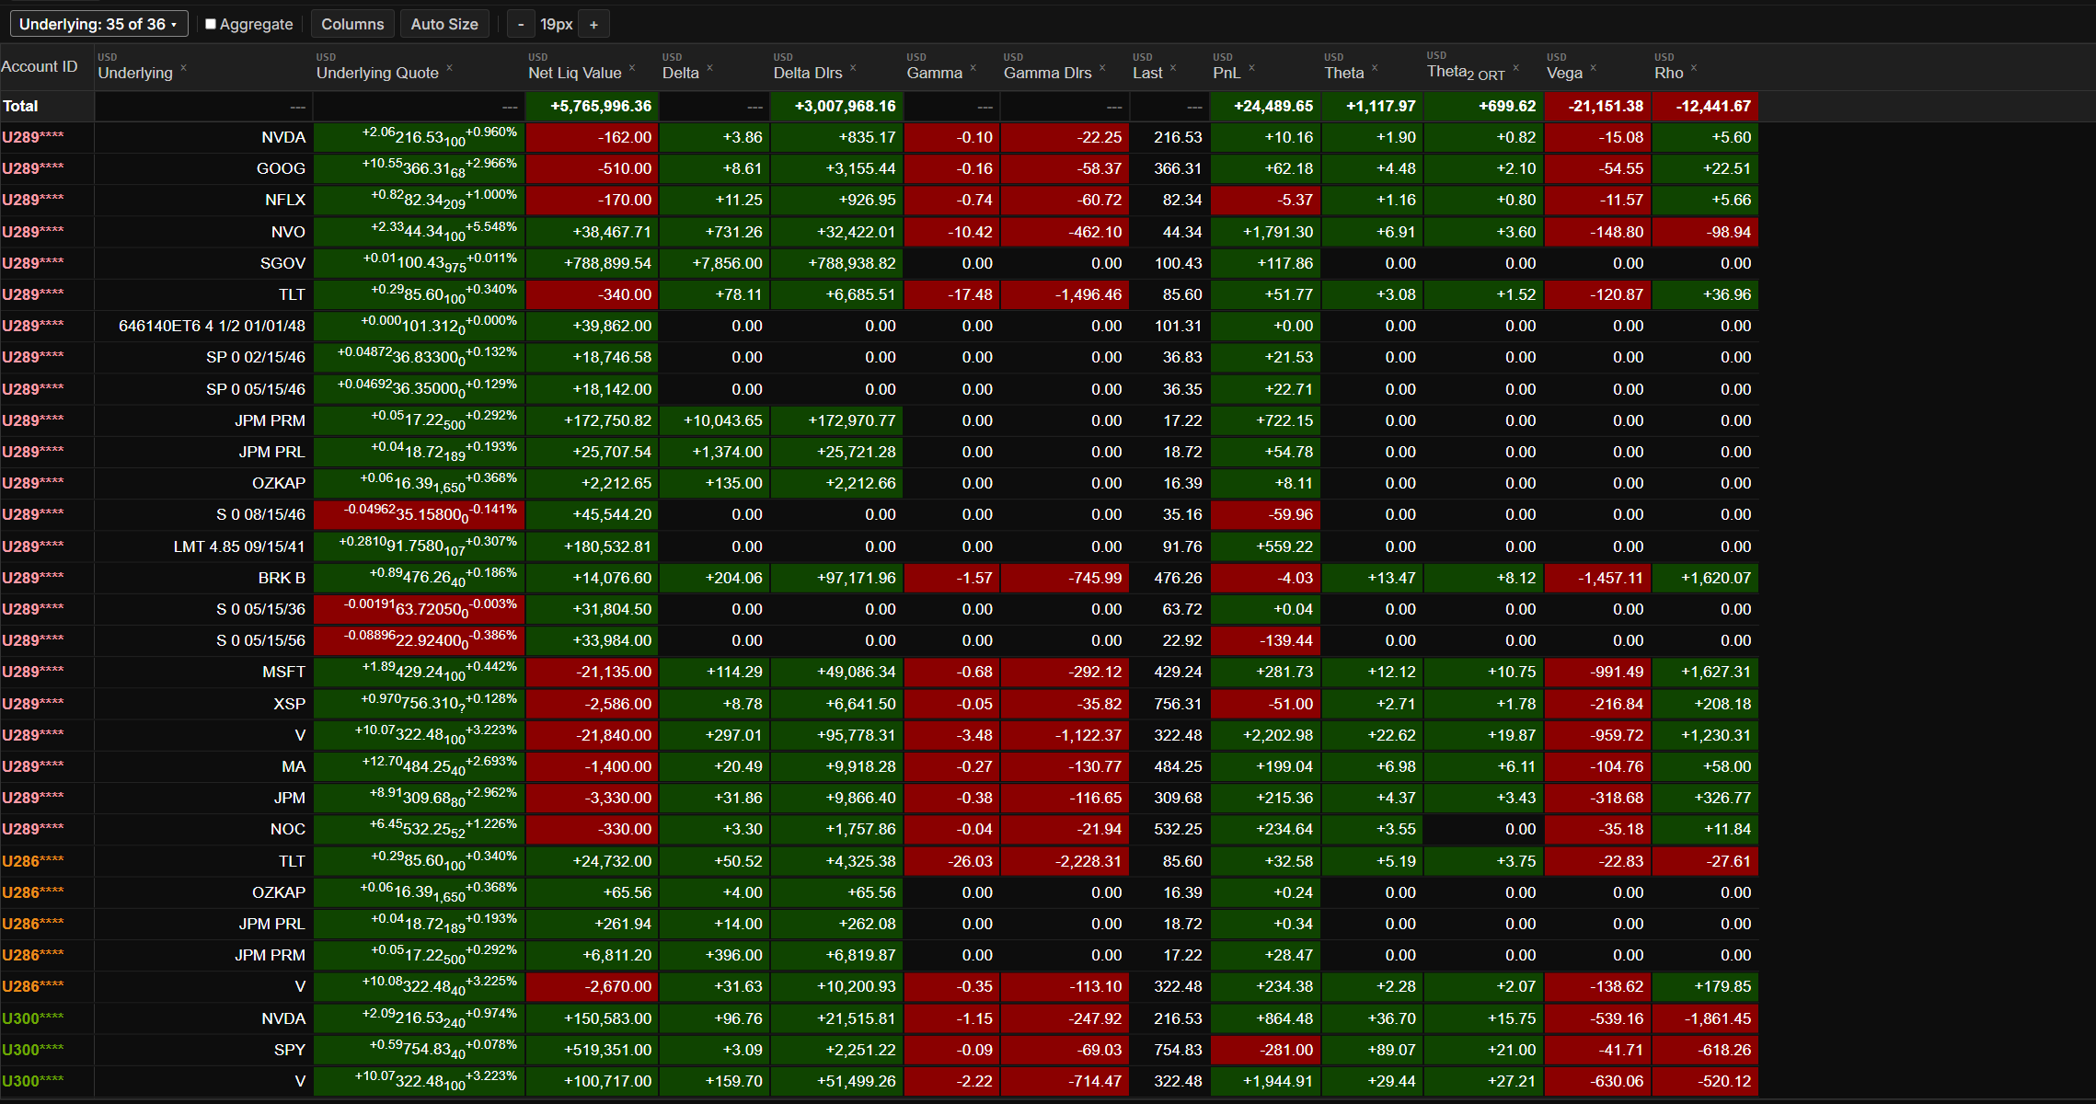Sort by the Gamma column header

[935, 73]
